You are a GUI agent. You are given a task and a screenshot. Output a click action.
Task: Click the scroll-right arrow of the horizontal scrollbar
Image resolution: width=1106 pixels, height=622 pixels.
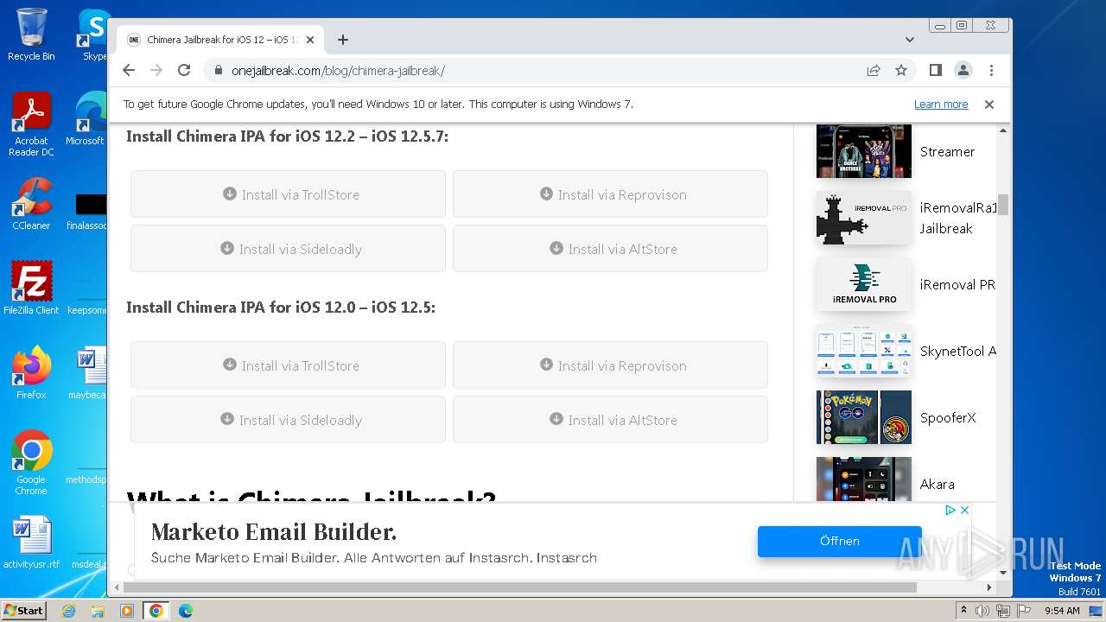coord(990,587)
